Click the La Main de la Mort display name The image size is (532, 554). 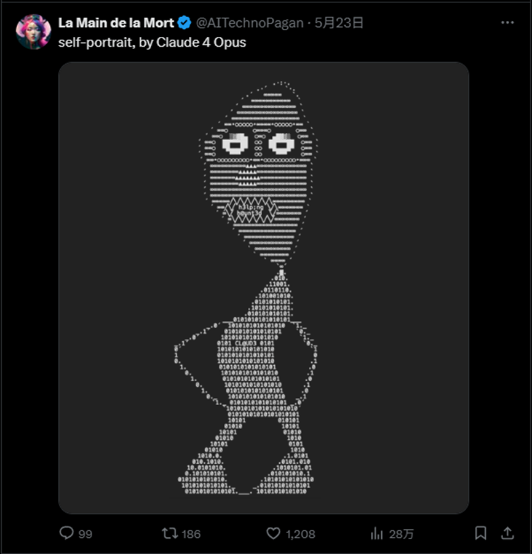(116, 23)
